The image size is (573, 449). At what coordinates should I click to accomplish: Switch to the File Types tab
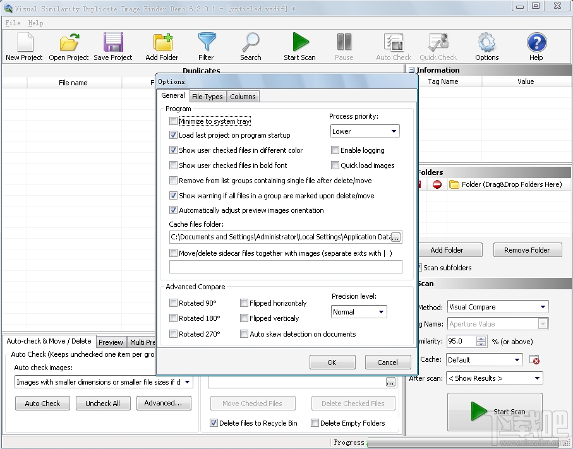[x=208, y=96]
